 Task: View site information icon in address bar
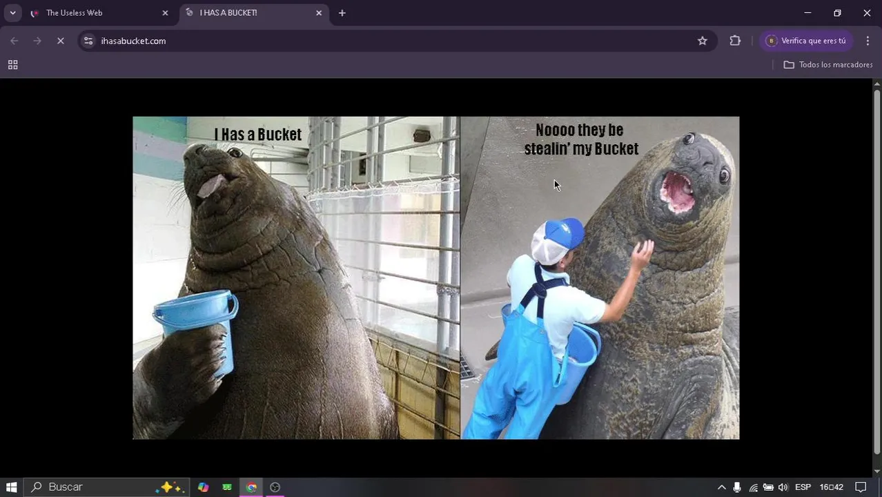[x=88, y=41]
